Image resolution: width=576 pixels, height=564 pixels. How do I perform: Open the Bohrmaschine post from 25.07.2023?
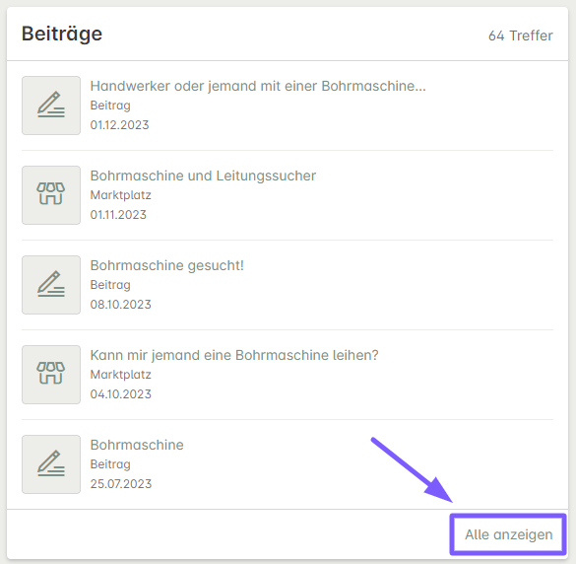click(x=137, y=445)
